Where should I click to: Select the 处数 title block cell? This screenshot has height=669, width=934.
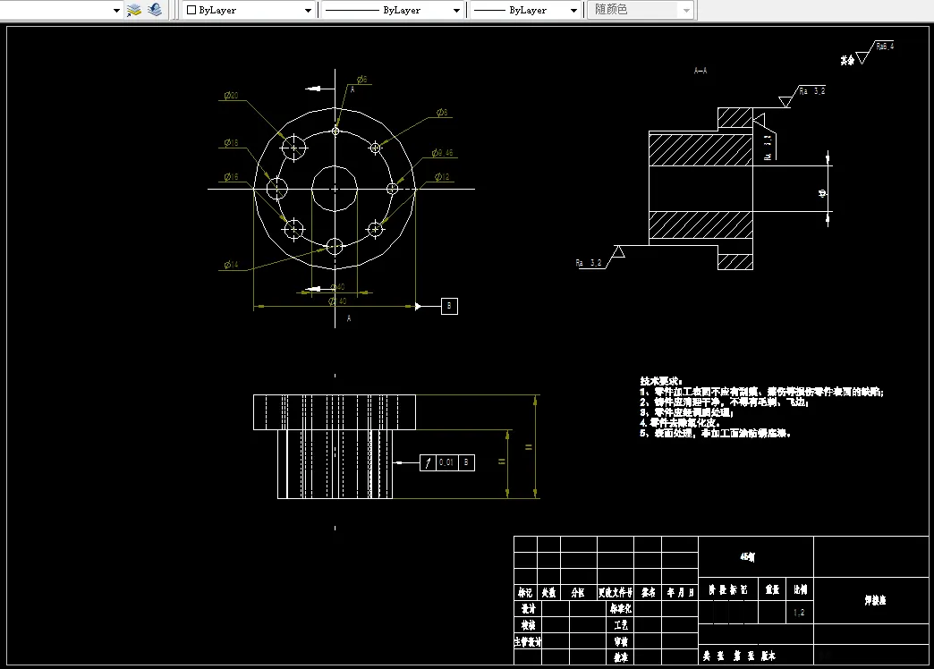(548, 592)
